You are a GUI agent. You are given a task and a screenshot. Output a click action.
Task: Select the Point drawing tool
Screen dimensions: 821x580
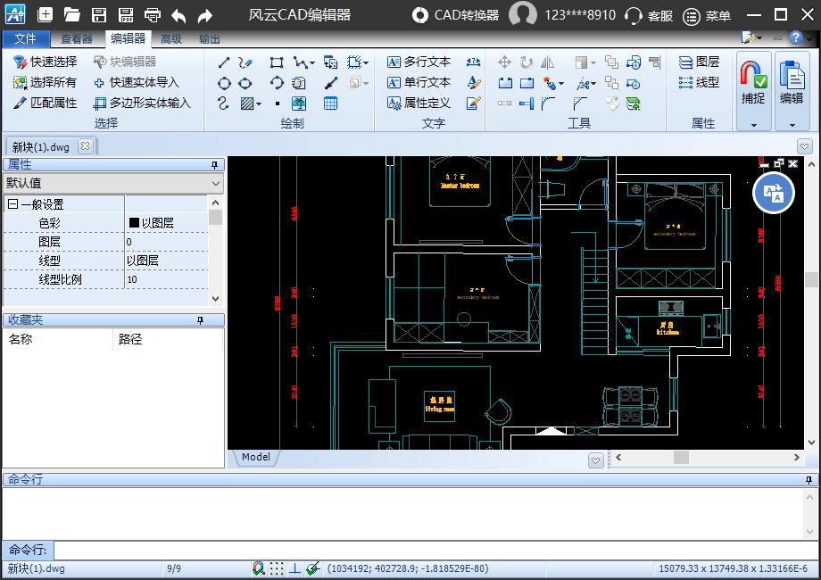278,104
